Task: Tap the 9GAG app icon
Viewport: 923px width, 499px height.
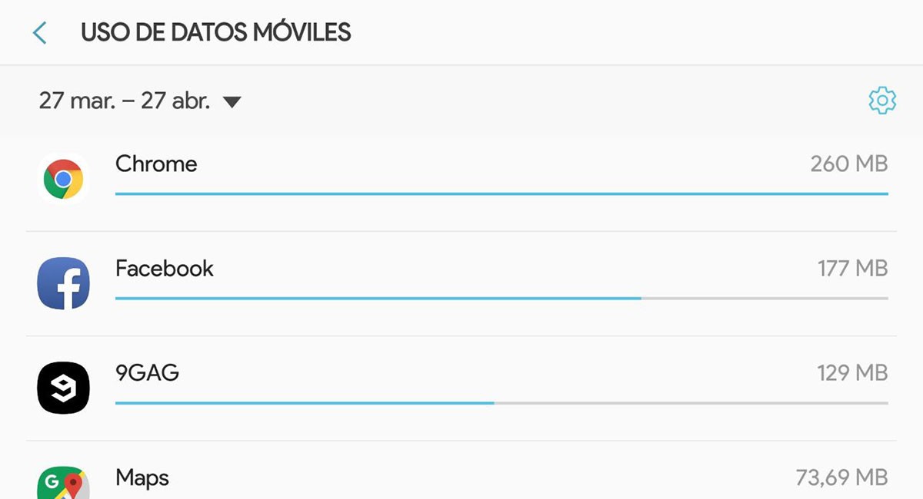Action: pos(63,388)
